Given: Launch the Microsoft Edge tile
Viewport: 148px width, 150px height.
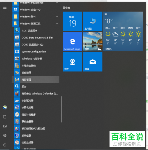Looking at the screenshot, I should pos(73,42).
